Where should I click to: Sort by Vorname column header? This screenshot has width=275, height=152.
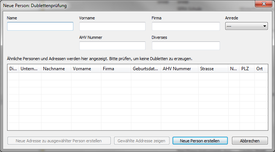point(86,69)
